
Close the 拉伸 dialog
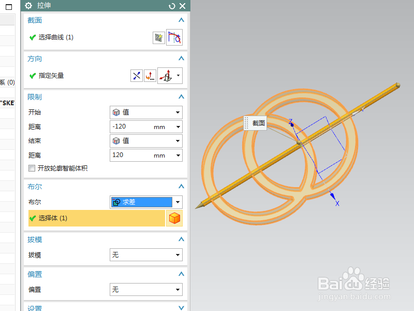183,6
